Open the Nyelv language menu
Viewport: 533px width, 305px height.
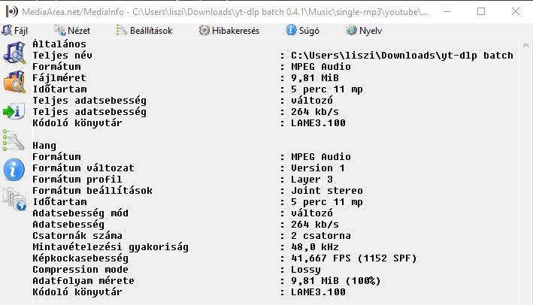pos(362,31)
